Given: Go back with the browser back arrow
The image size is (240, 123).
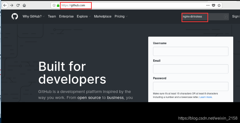Looking at the screenshot, I should 5,5.
